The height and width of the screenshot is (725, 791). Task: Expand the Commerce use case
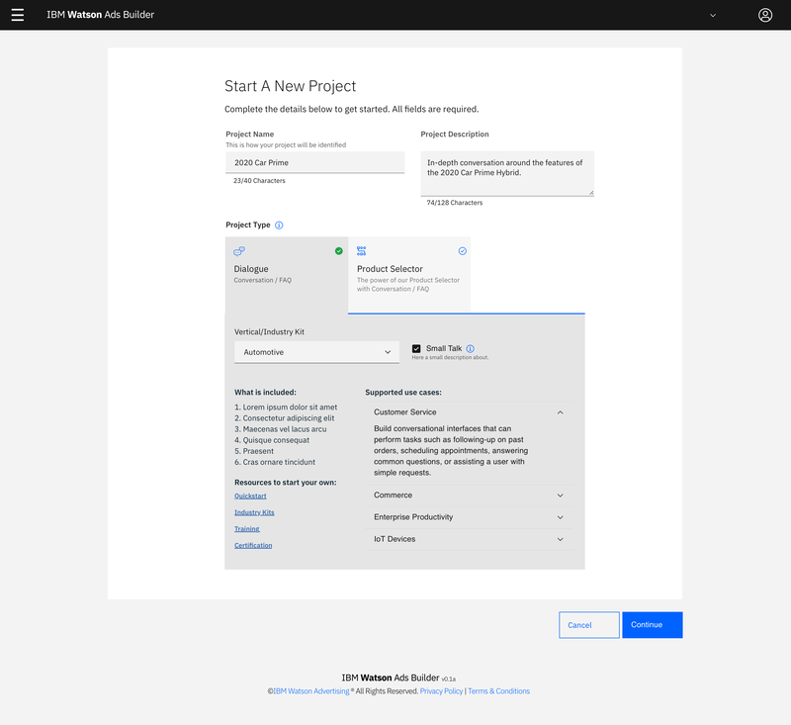click(560, 496)
